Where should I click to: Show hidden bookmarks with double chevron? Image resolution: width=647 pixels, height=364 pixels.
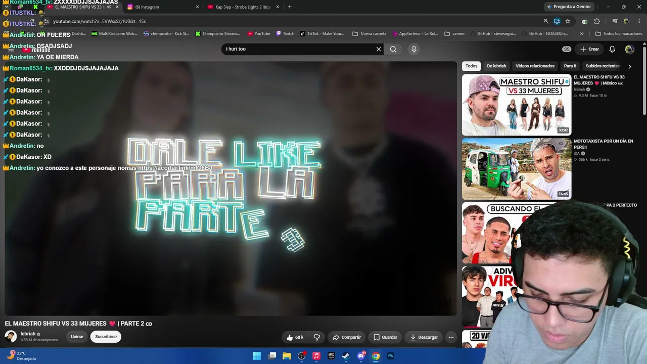pyautogui.click(x=582, y=34)
